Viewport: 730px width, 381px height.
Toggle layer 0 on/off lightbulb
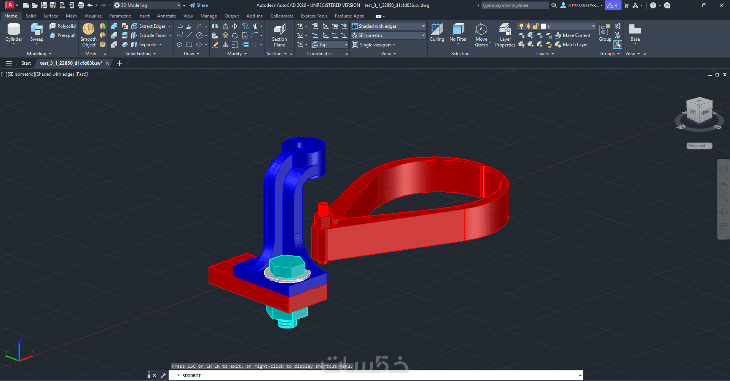tap(521, 26)
